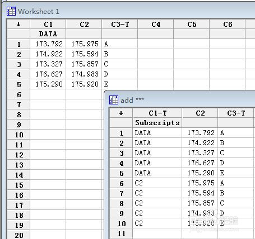
Task: Select column header C6 in Worksheet 1
Action: point(228,24)
